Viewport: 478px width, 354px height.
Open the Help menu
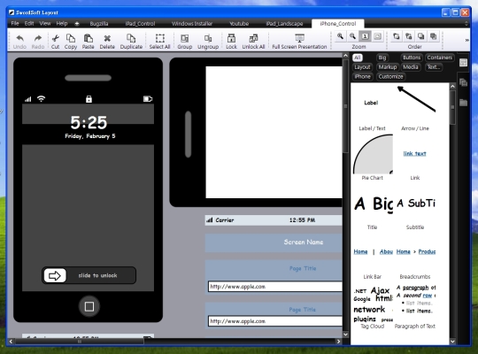click(62, 24)
